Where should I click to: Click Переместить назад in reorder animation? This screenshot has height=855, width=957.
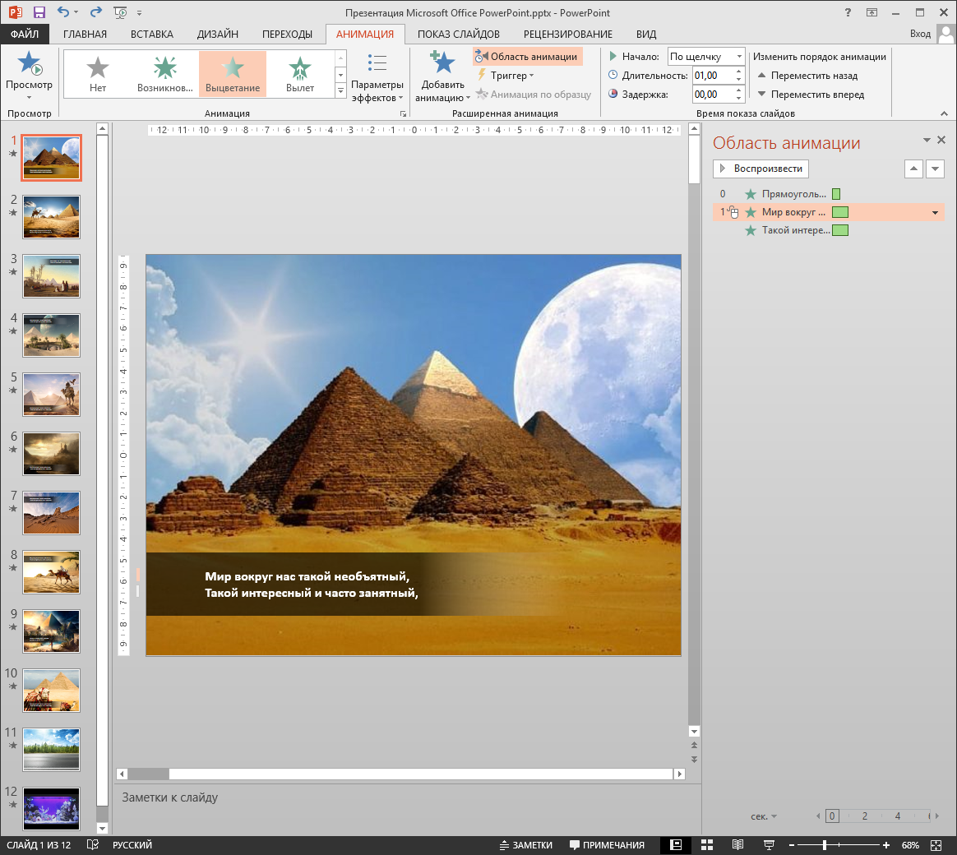coord(807,76)
